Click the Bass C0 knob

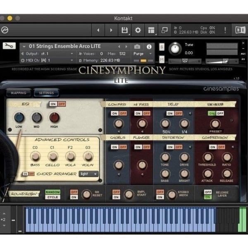coord(35,156)
